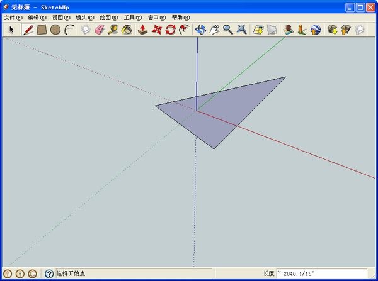378x281 pixels.
Task: Select the Circle drawing tool
Action: 55,30
